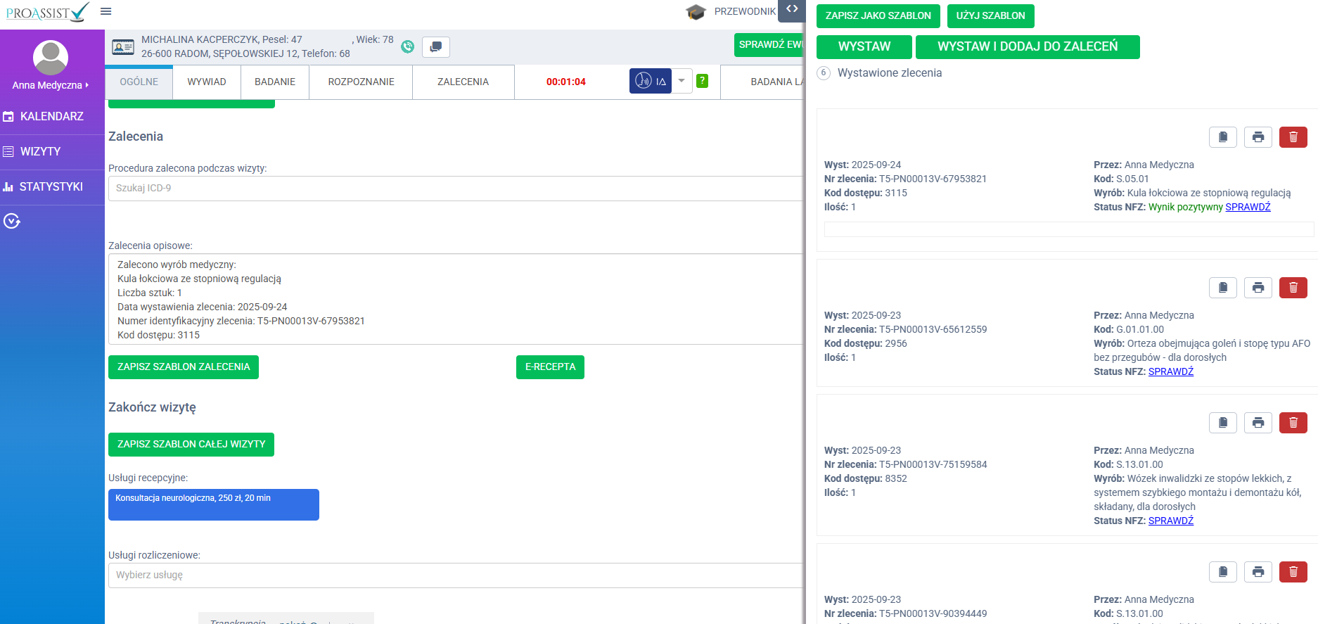Click the E-RECEPTA button
Screen dimensions: 1318x624
click(550, 367)
